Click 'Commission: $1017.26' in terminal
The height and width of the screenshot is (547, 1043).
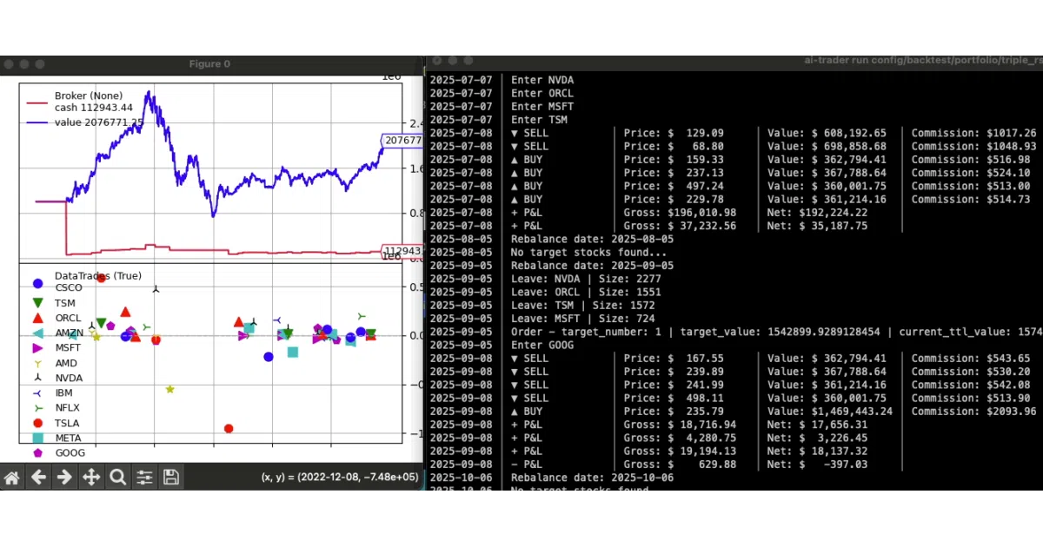pyautogui.click(x=973, y=133)
